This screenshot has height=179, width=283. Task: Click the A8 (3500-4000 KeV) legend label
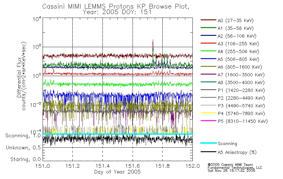(x=241, y=83)
